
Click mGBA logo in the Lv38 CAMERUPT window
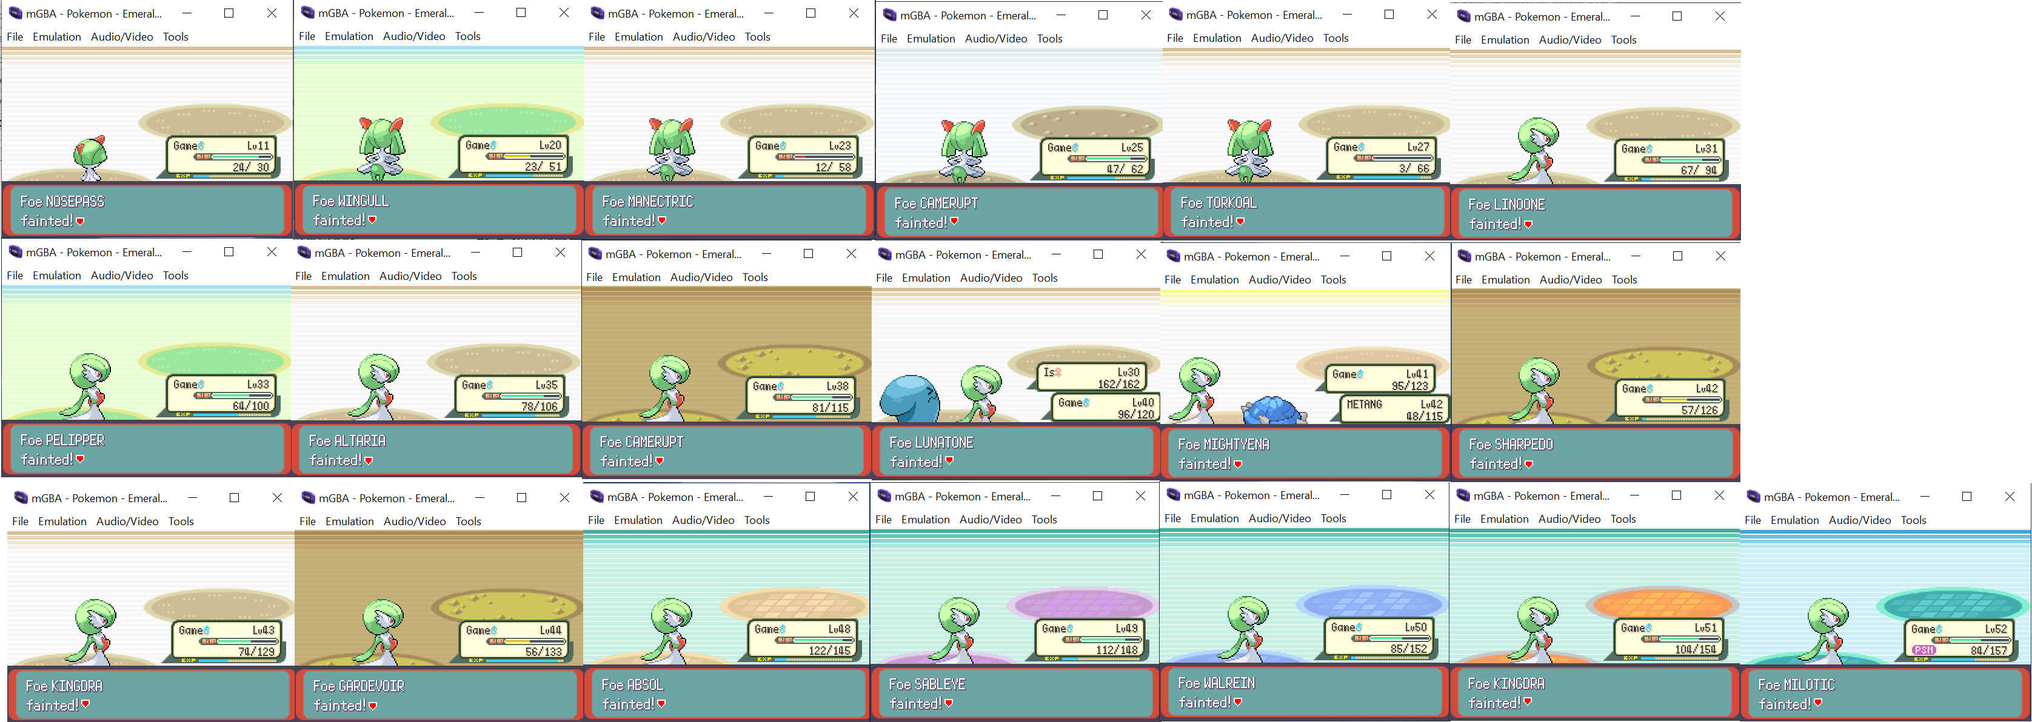595,254
